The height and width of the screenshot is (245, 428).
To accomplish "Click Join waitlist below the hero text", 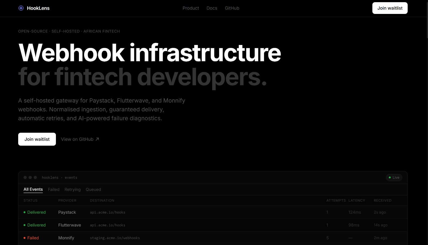I will click(x=37, y=139).
